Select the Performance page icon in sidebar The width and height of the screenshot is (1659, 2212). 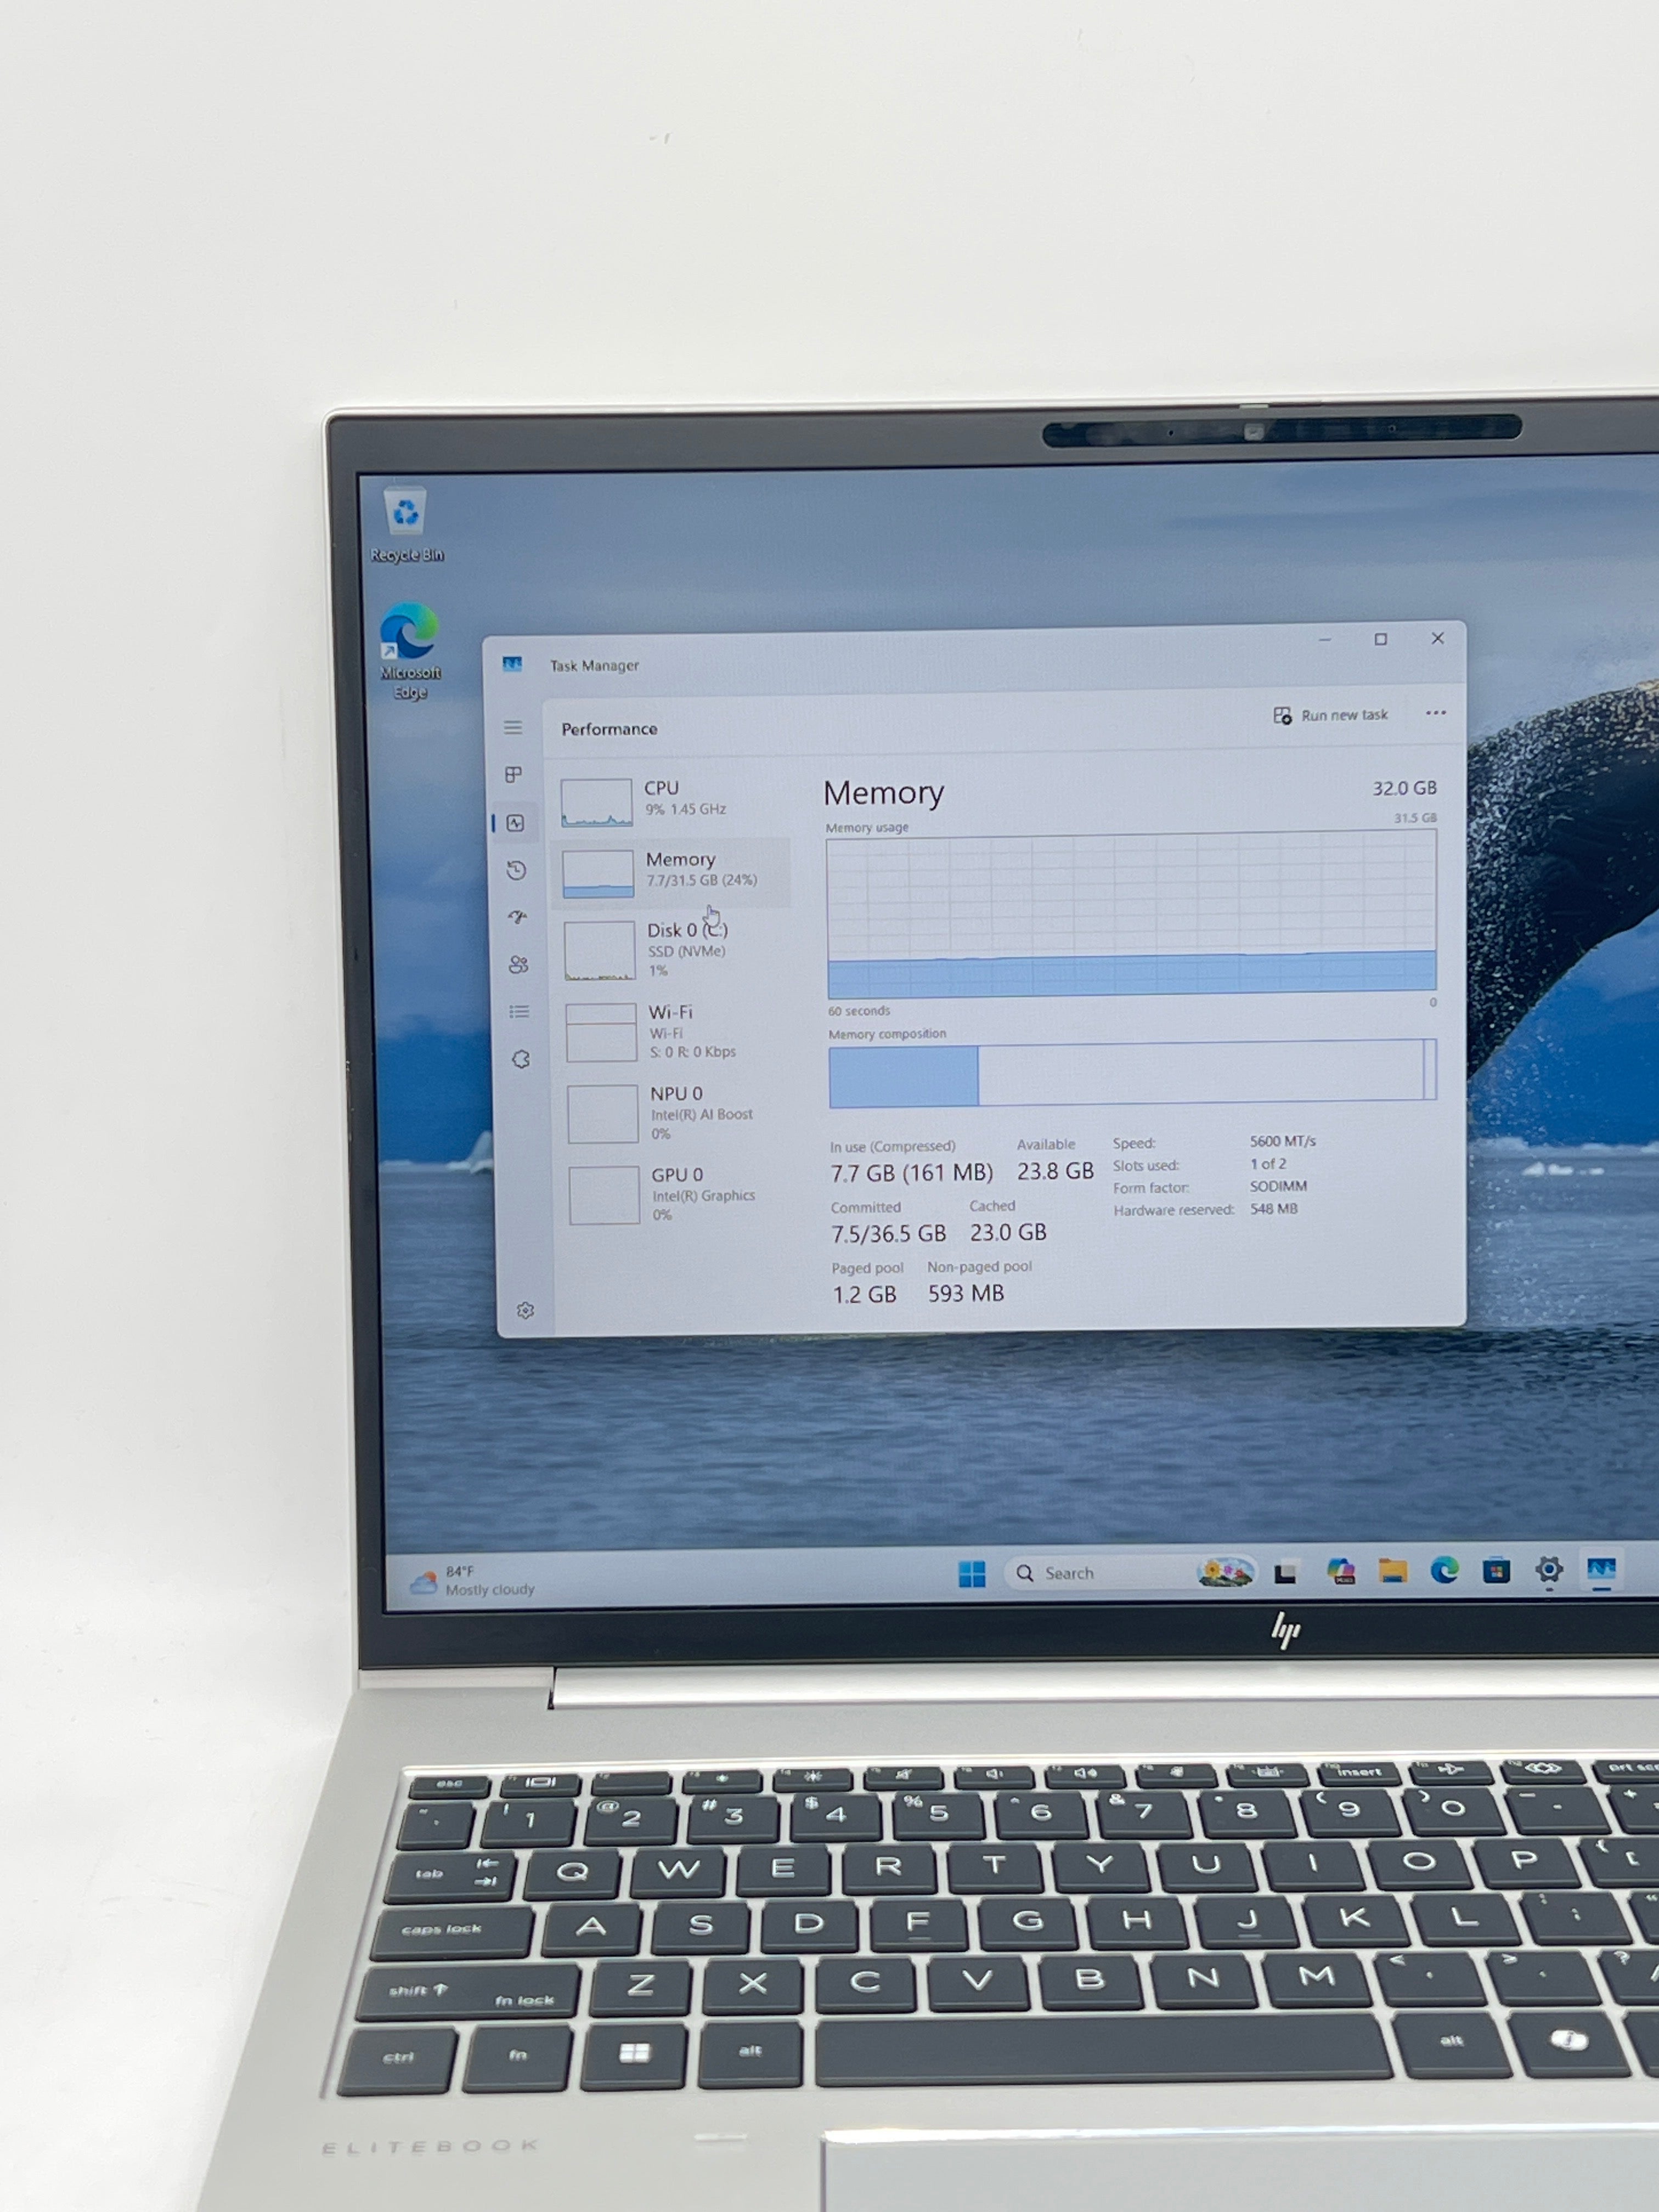pos(516,823)
